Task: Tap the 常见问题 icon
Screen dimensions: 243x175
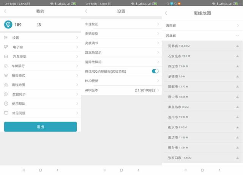Action: 6,113
